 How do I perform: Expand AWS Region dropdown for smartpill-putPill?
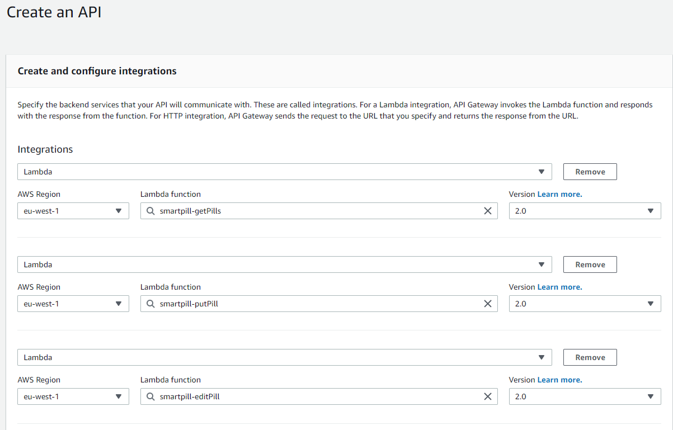73,304
